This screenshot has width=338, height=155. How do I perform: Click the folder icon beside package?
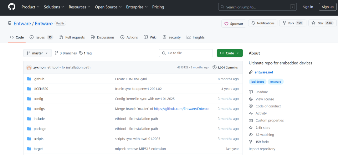point(29,129)
